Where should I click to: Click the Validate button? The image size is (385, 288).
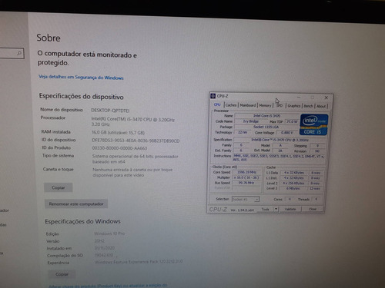[290, 209]
